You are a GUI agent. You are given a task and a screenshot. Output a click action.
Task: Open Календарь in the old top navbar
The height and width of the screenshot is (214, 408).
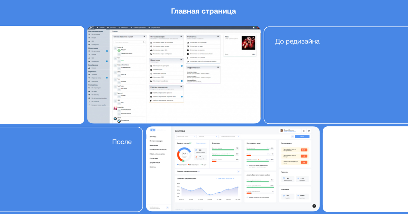coord(124,28)
